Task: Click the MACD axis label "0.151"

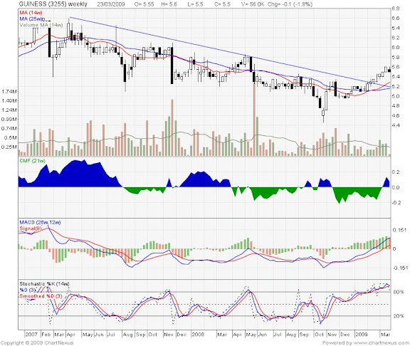Action: (x=399, y=230)
